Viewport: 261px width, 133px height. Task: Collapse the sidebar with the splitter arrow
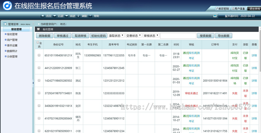click(x=33, y=83)
